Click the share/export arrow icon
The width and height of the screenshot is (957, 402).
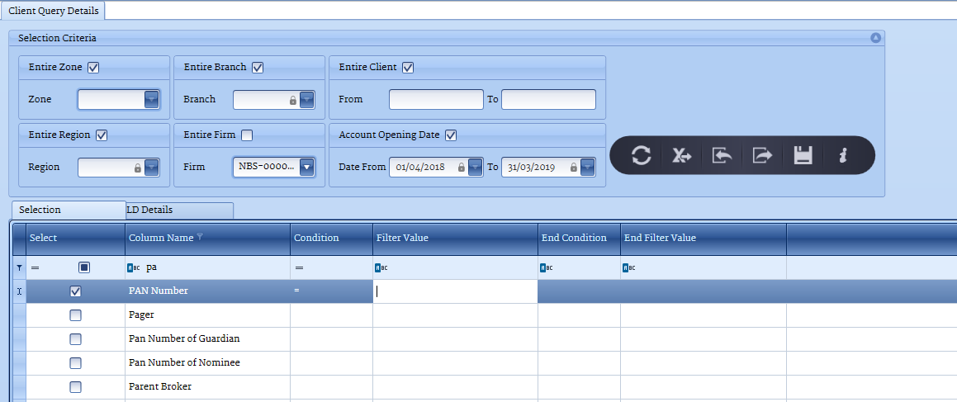click(762, 155)
